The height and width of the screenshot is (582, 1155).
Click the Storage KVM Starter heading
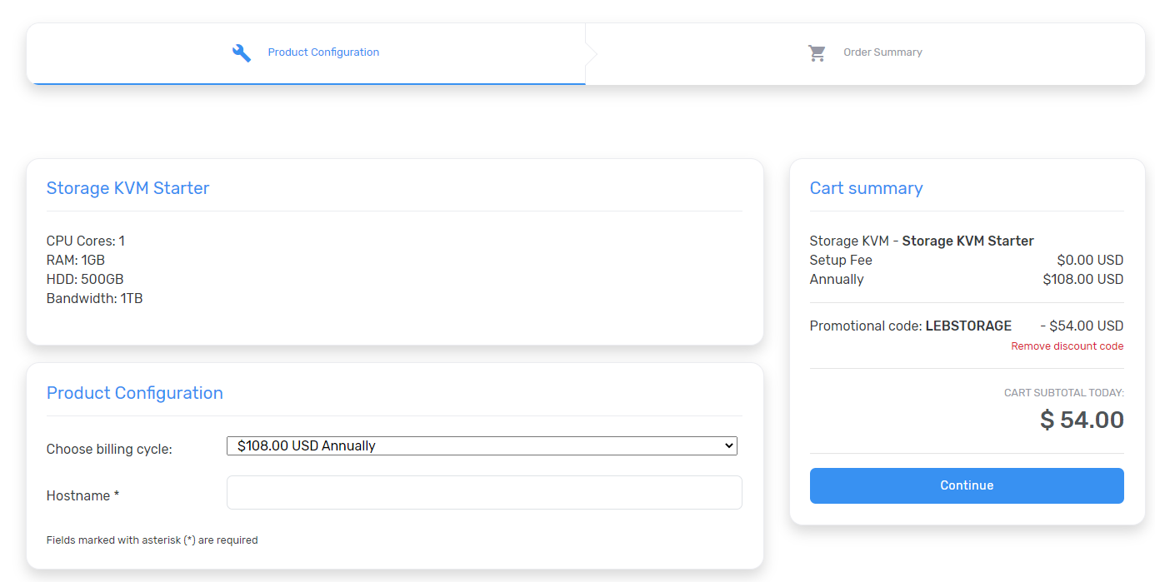tap(127, 188)
